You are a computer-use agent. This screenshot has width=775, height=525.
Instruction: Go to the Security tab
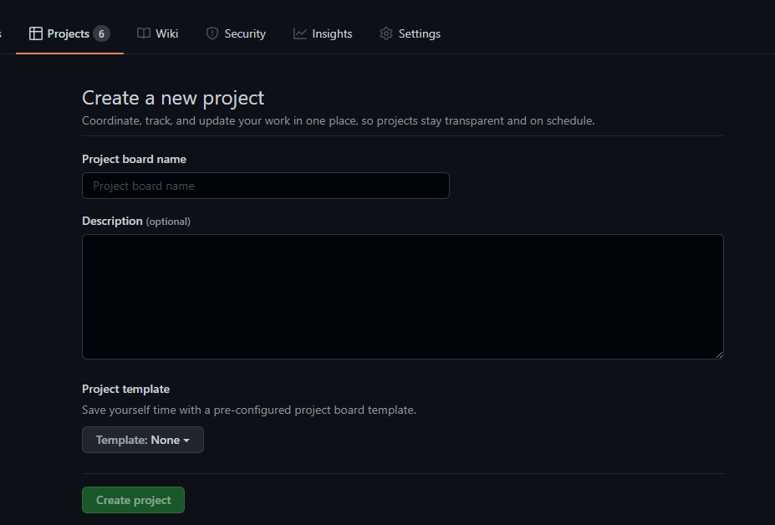pyautogui.click(x=236, y=33)
